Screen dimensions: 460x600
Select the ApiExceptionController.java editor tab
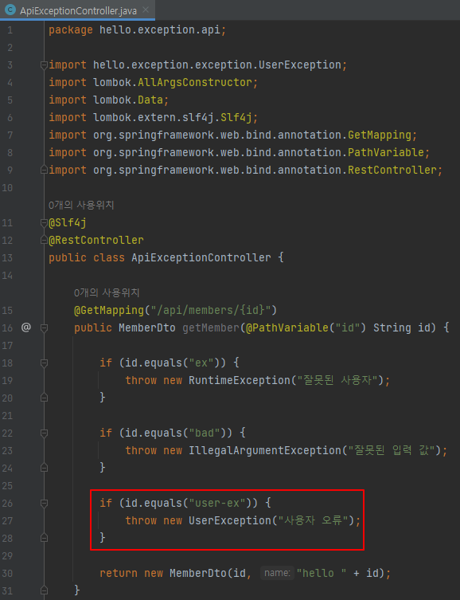77,10
